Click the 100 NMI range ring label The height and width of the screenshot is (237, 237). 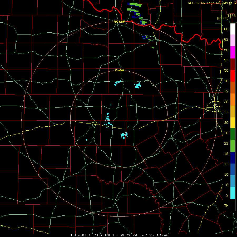point(119,22)
